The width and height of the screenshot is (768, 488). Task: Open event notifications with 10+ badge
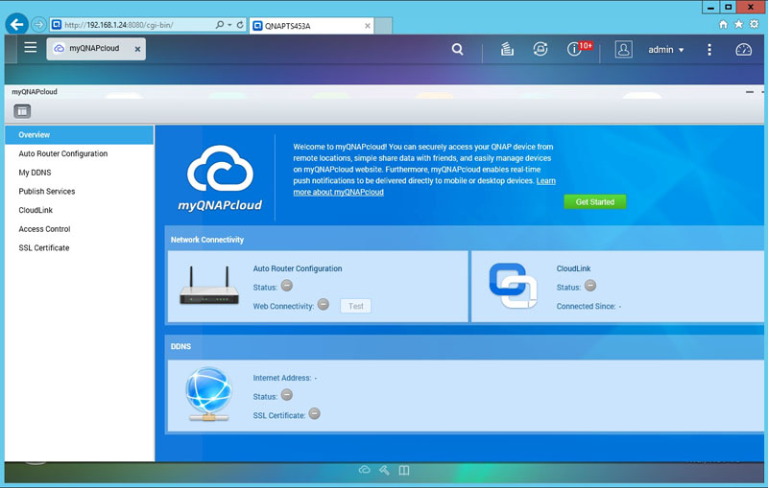(576, 49)
